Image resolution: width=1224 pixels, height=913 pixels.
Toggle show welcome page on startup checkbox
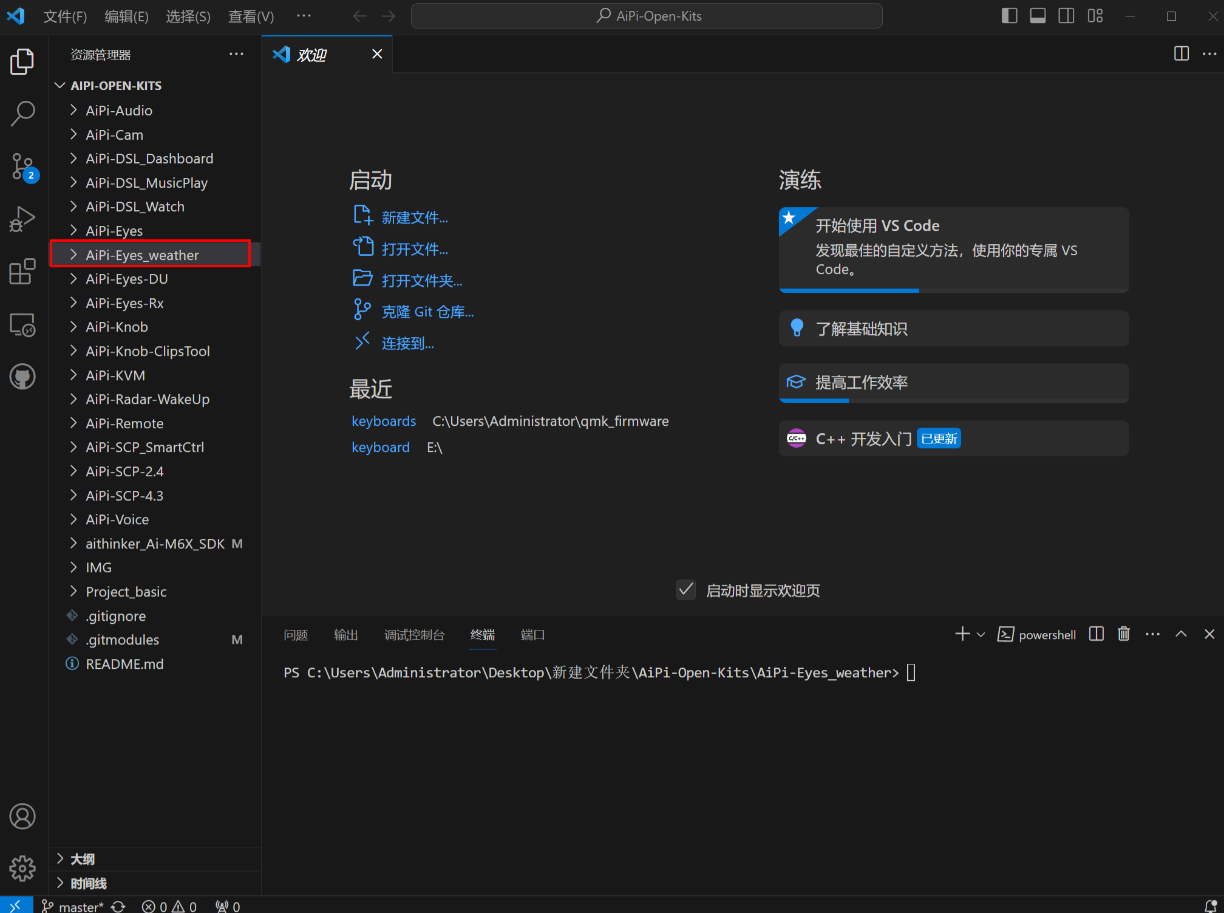pos(686,589)
